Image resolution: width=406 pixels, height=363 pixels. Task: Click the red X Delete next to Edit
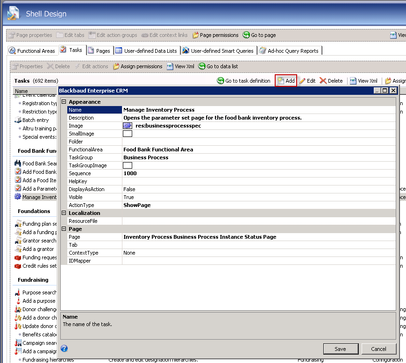click(x=323, y=81)
